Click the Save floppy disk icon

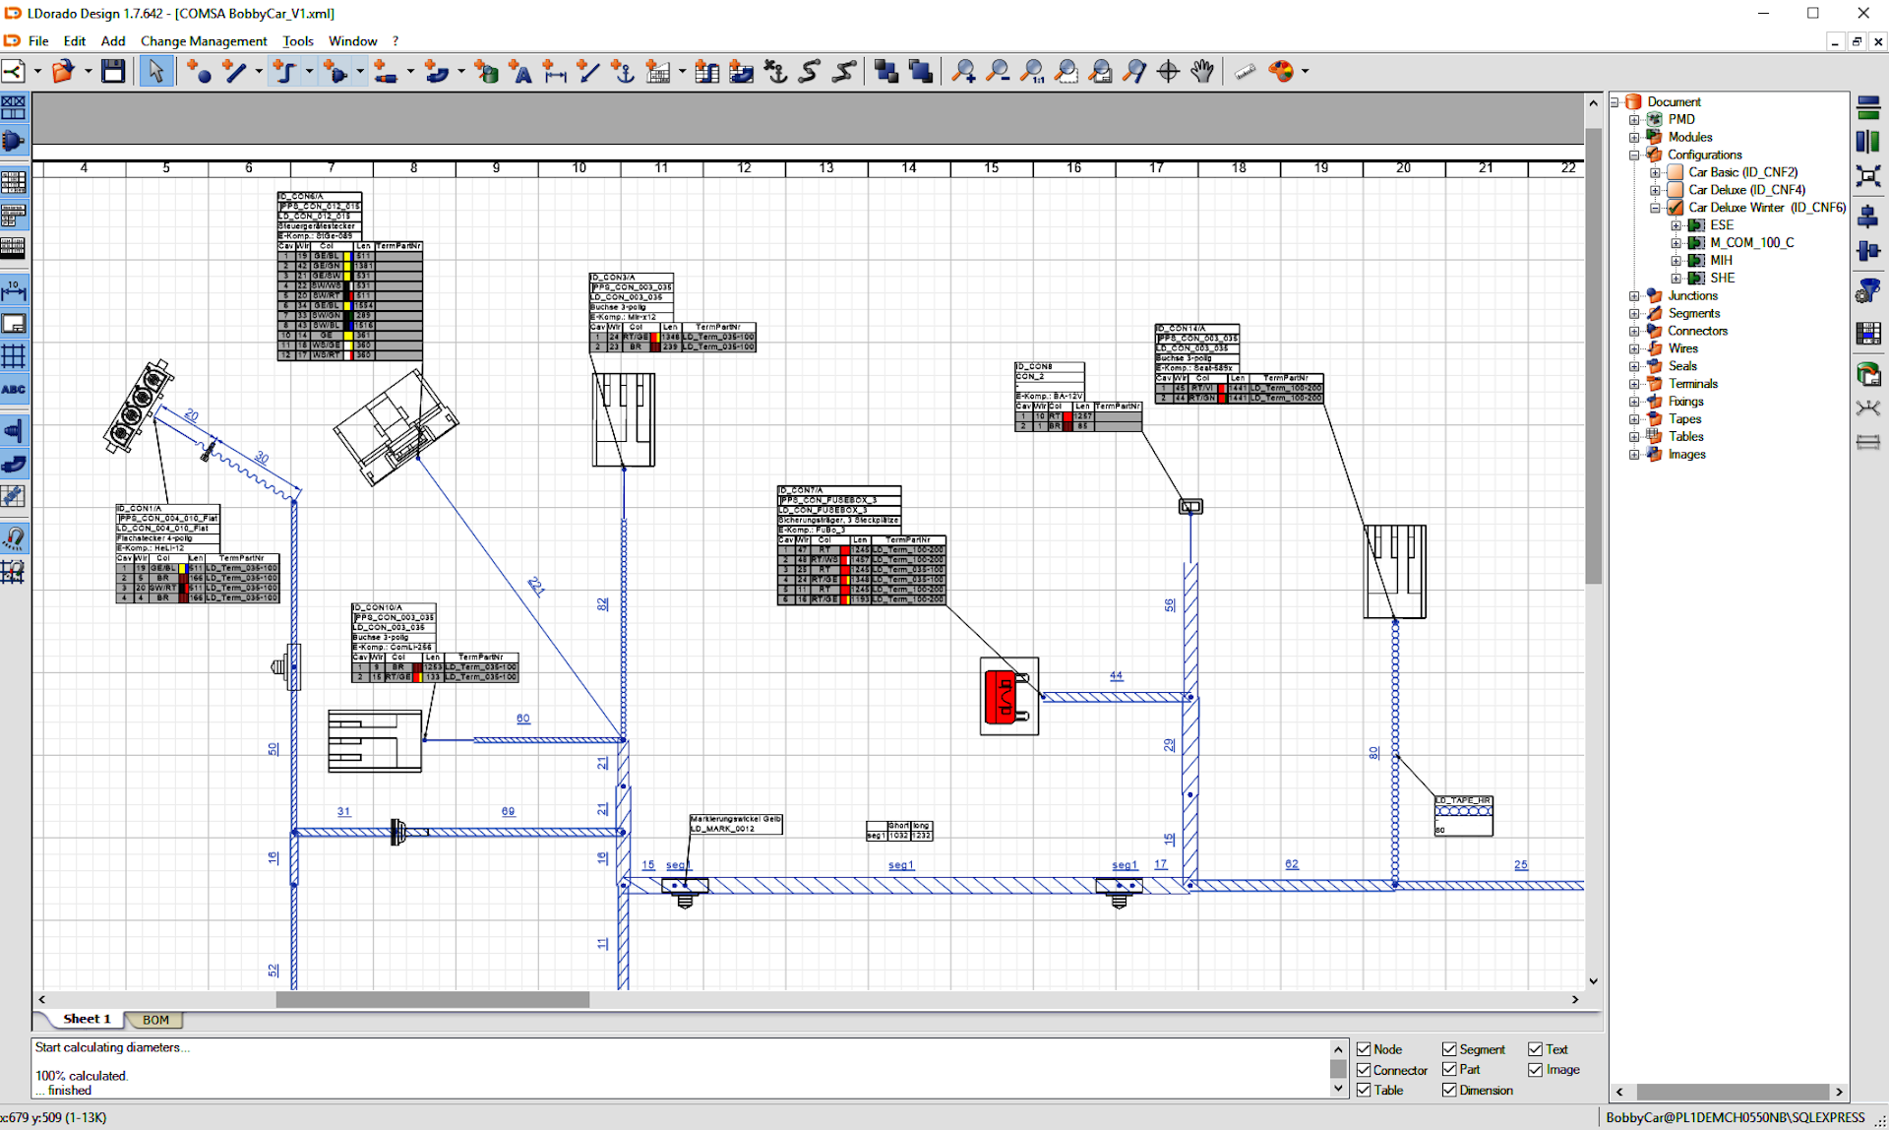click(x=113, y=72)
